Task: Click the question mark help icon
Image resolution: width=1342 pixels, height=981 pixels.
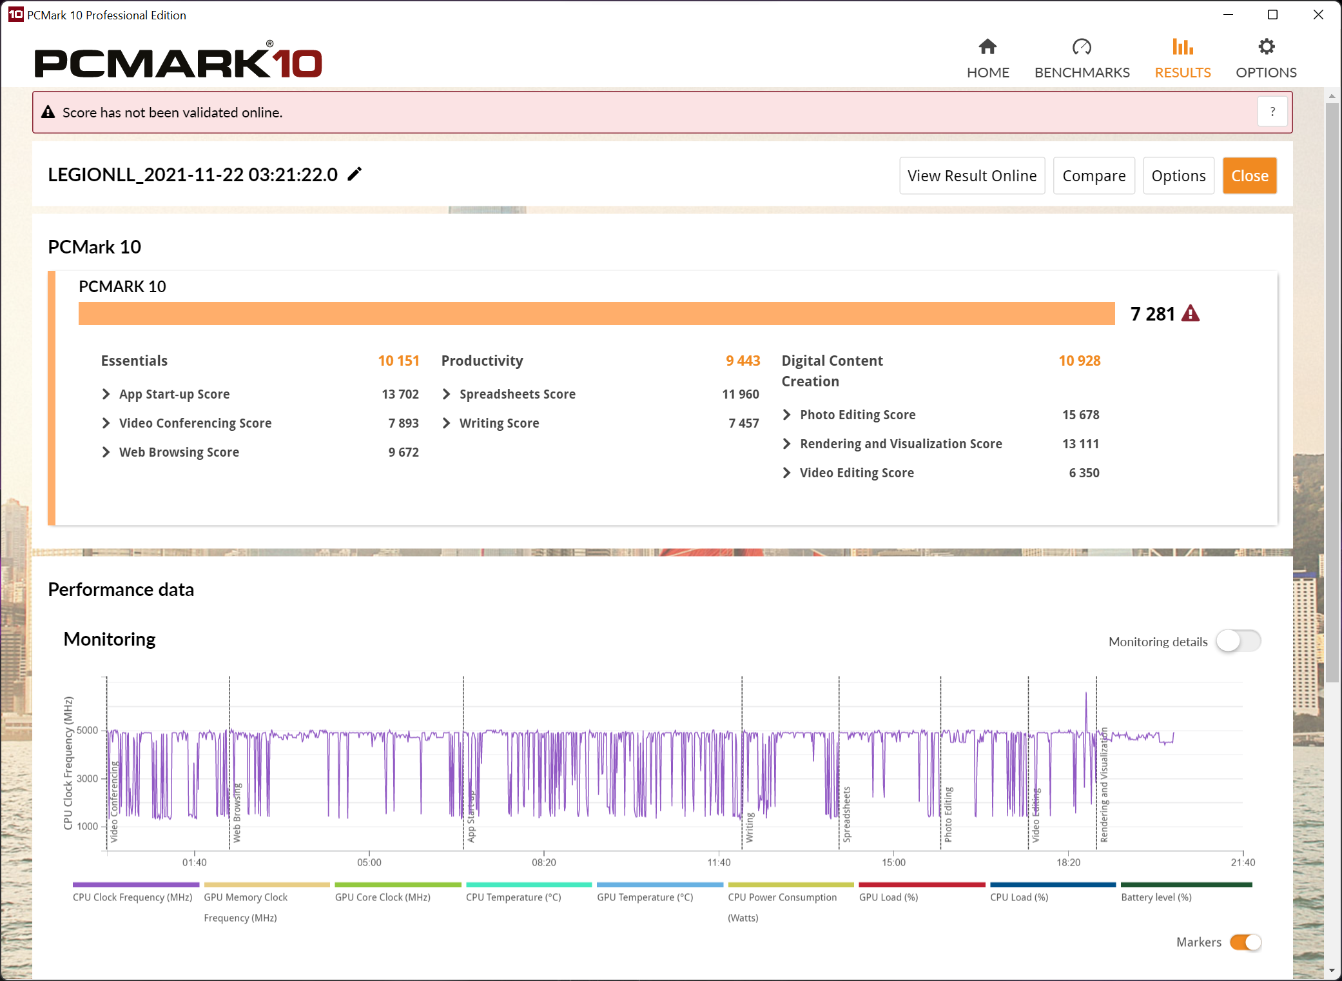Action: click(1272, 112)
